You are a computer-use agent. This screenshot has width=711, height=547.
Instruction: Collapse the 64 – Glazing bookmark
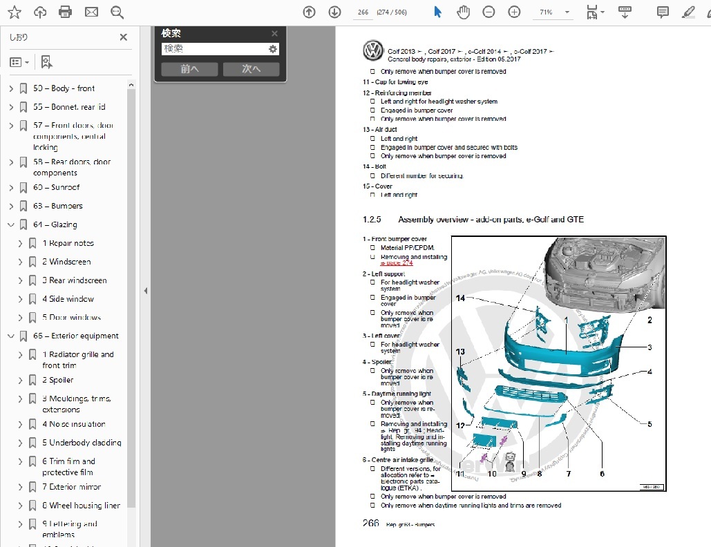pos(11,224)
